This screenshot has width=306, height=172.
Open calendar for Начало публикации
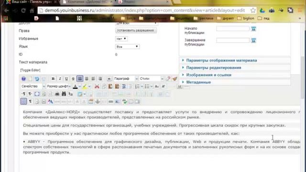(x=253, y=29)
